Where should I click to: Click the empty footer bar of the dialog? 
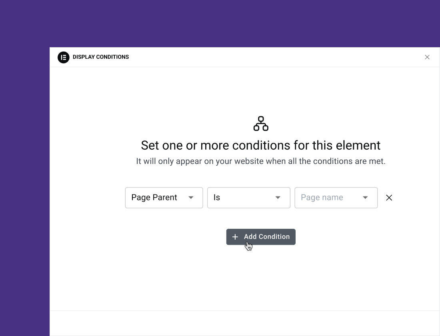[245, 323]
